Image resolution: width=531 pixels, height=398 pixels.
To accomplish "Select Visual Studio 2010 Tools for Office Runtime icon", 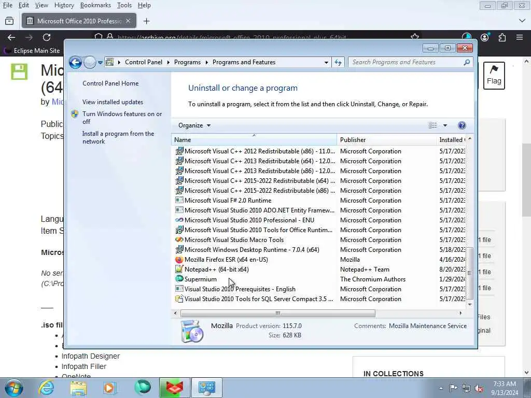I will pyautogui.click(x=179, y=230).
